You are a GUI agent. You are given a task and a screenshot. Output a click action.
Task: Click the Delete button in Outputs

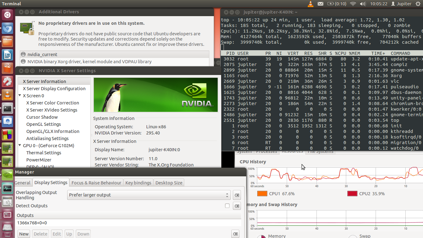(41, 234)
